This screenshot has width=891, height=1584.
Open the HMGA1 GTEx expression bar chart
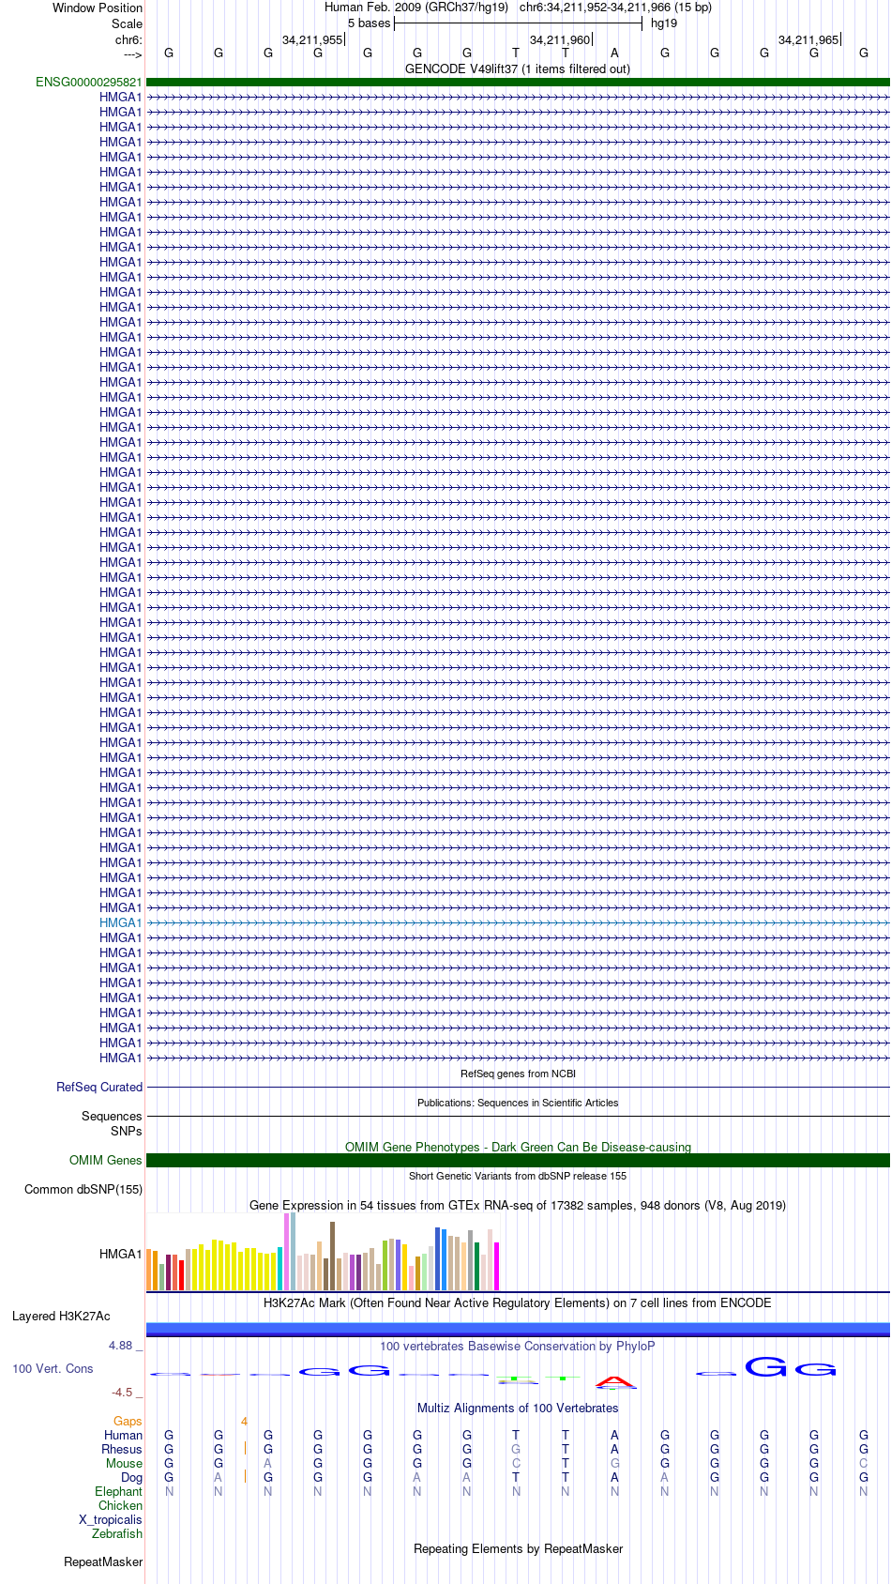point(324,1252)
